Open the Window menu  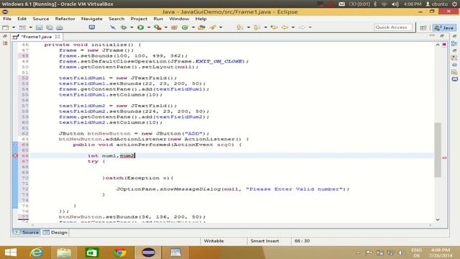179,19
